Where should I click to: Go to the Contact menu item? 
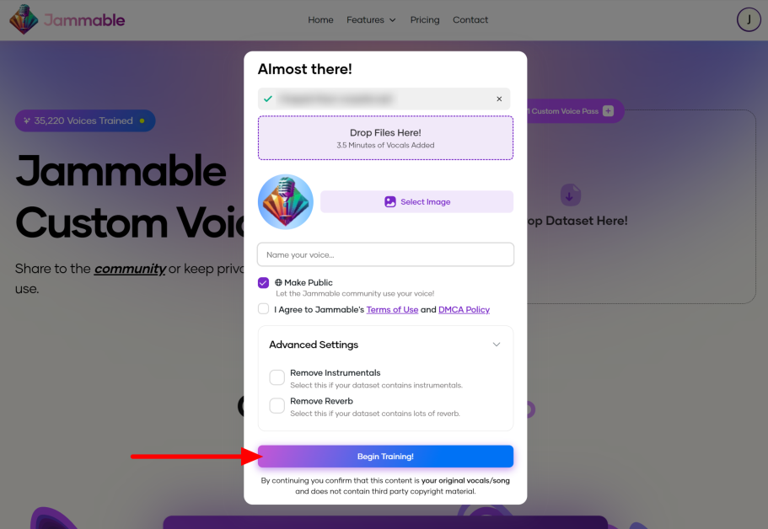470,20
